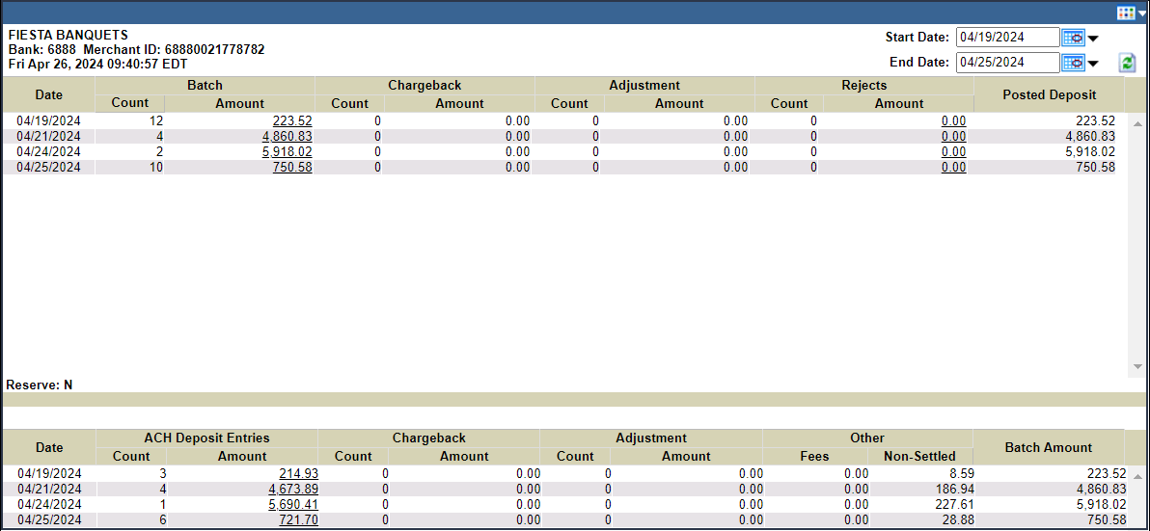1150x531 pixels.
Task: Click into the End Date input field
Action: click(1006, 63)
